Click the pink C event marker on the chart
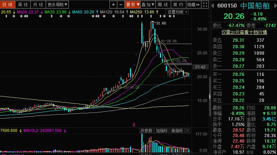Viewport: 277px width, 155px height. (134, 125)
